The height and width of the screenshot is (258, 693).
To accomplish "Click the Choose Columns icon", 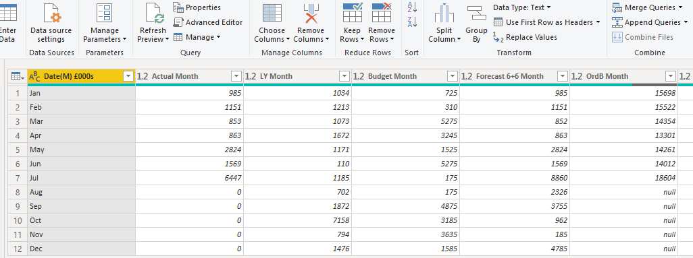I will coord(272,13).
